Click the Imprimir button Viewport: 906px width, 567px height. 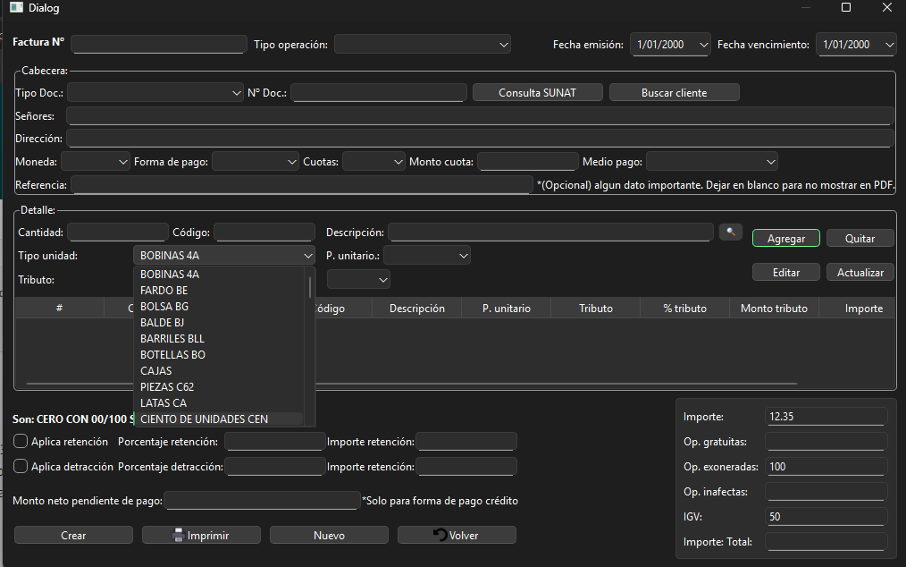[201, 535]
